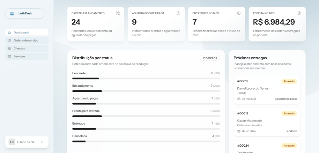
Task: Click the checkmark icon on Entregues no mês card
Action: click(239, 13)
